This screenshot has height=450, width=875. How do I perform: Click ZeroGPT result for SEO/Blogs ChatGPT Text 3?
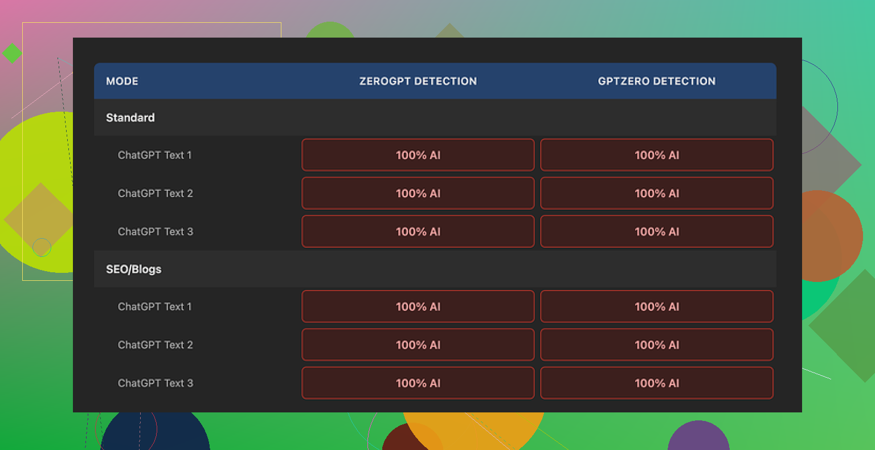click(418, 383)
